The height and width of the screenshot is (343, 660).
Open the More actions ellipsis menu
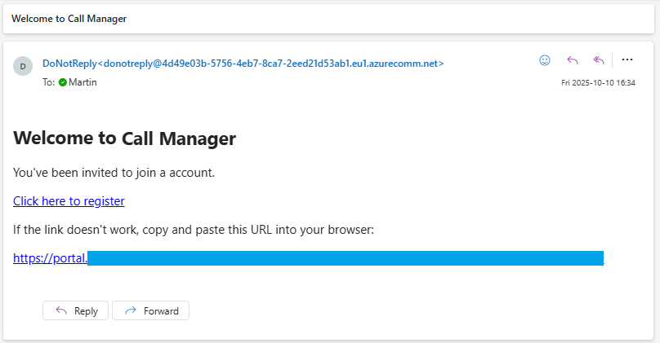point(627,59)
